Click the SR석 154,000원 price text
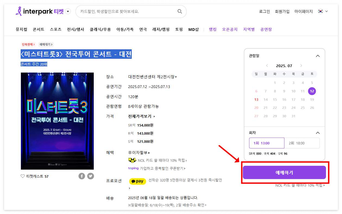 tap(141, 125)
